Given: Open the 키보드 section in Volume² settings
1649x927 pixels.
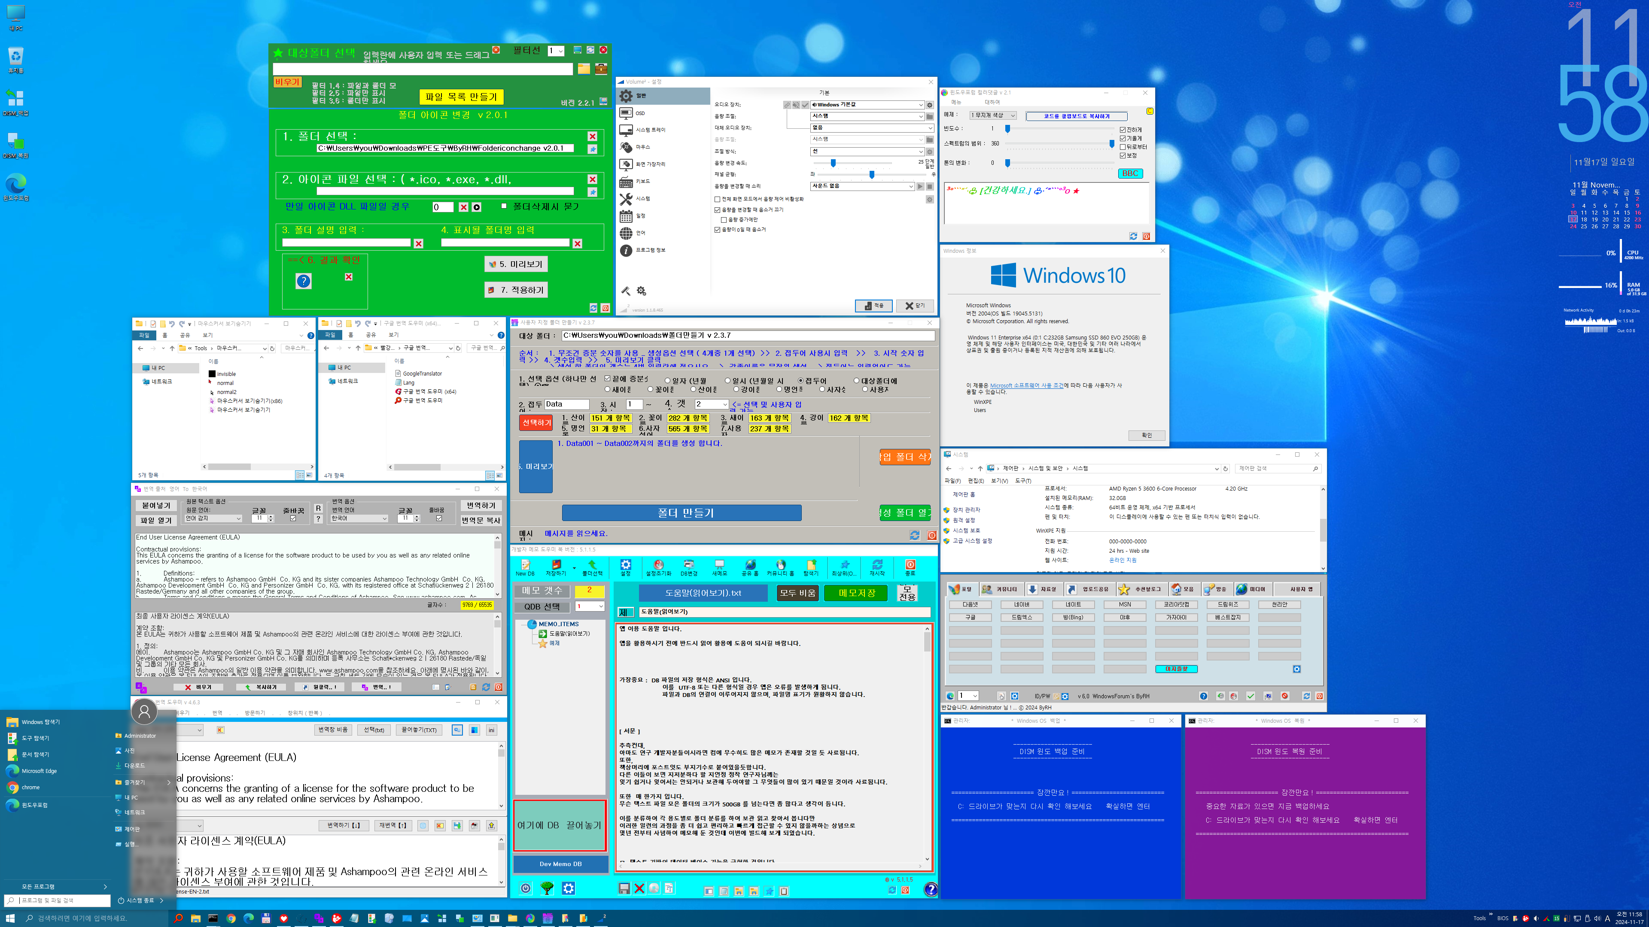Looking at the screenshot, I should (x=663, y=182).
